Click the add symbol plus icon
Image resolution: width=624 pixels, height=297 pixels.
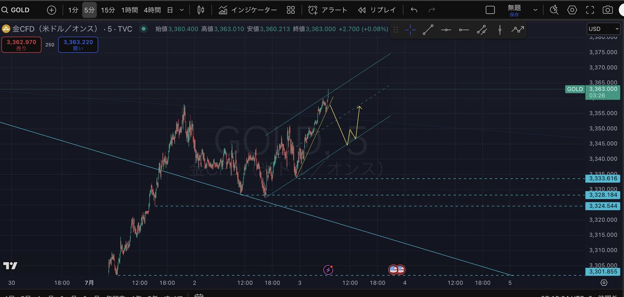[x=51, y=10]
